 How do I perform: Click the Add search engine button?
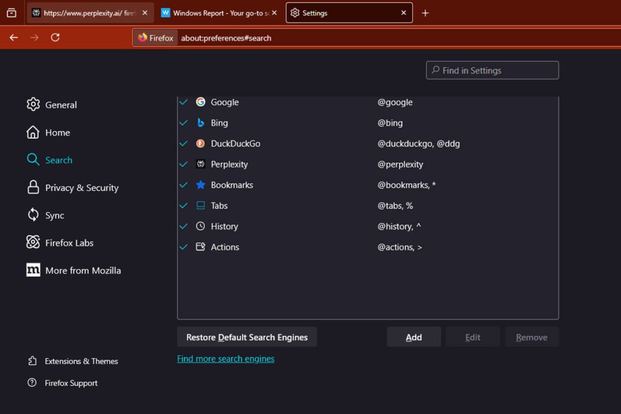[414, 337]
